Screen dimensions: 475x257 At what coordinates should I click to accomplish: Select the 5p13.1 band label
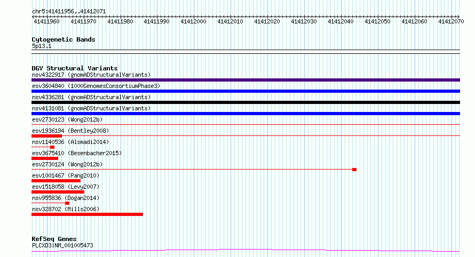click(42, 46)
